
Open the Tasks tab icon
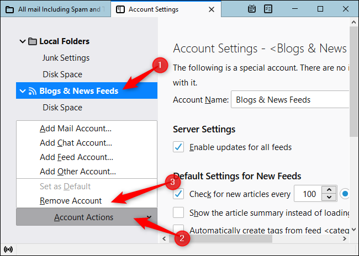point(268,9)
